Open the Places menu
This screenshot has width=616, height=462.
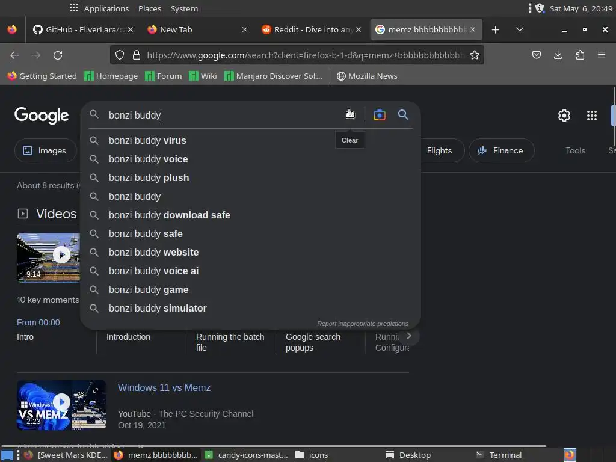click(150, 8)
